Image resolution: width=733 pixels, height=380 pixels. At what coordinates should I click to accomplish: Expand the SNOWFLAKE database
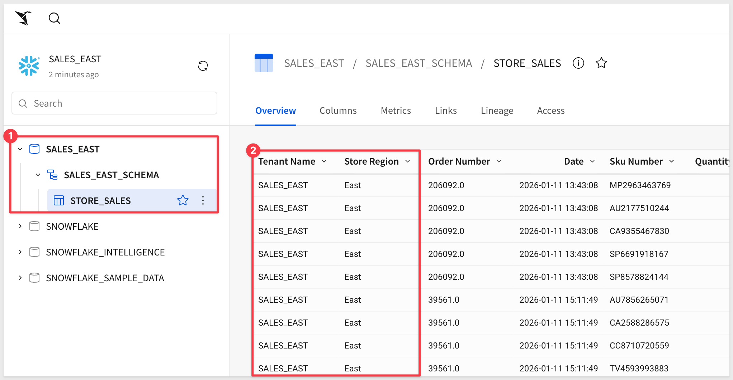click(x=20, y=226)
